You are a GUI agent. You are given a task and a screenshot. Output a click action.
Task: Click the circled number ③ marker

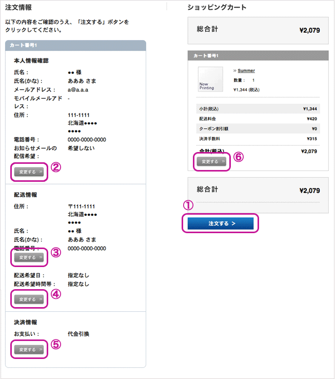click(x=56, y=253)
